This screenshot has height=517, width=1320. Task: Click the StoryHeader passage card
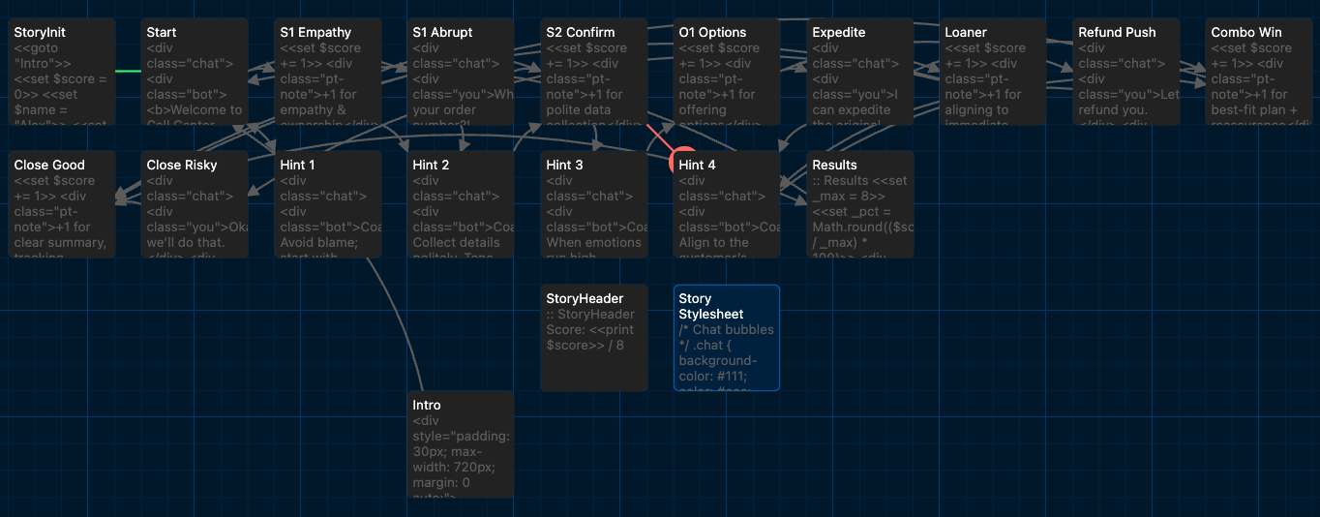click(594, 338)
